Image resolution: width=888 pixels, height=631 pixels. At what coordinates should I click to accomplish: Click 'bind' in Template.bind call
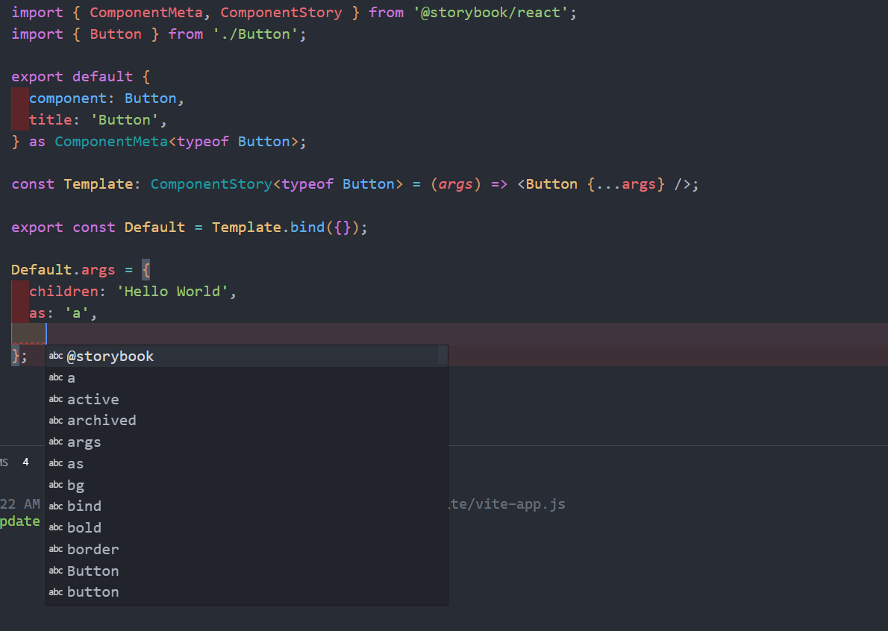click(307, 227)
